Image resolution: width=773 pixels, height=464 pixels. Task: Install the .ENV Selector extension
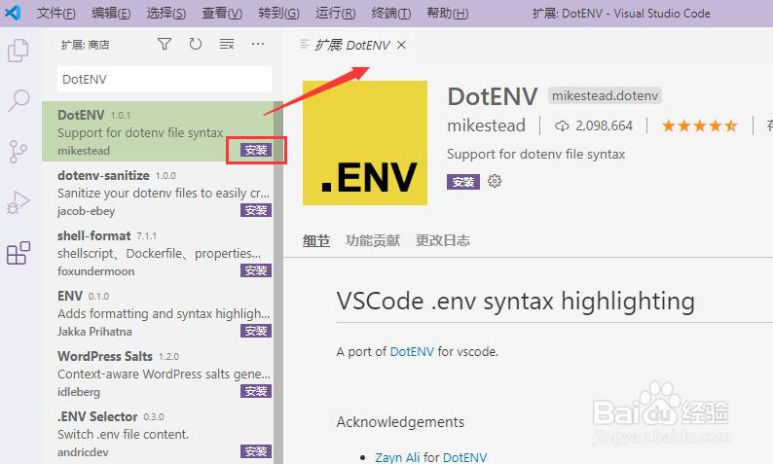pos(256,451)
